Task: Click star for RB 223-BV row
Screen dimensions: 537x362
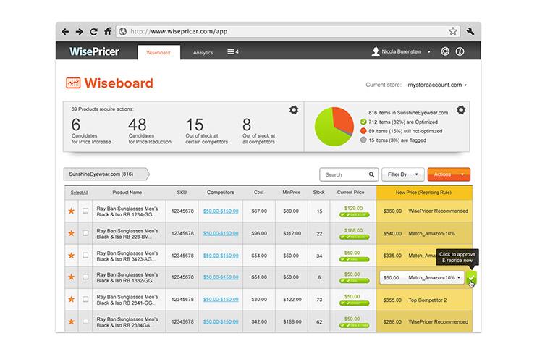Action: pos(71,233)
